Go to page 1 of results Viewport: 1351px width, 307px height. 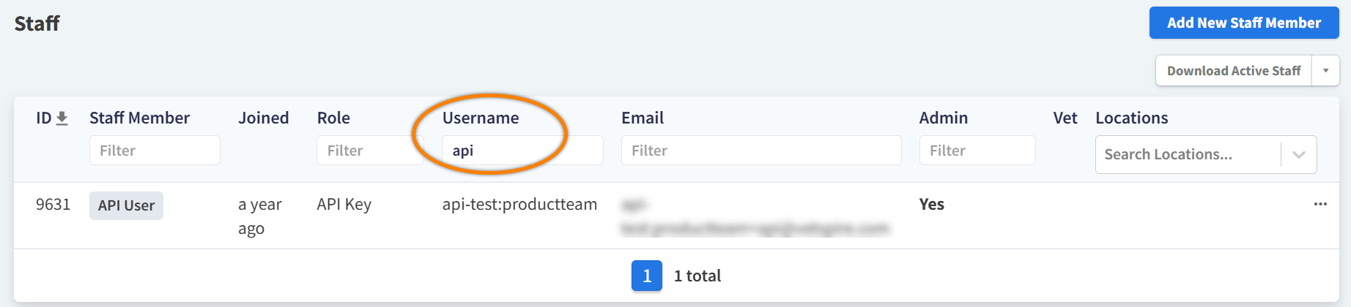(x=646, y=276)
